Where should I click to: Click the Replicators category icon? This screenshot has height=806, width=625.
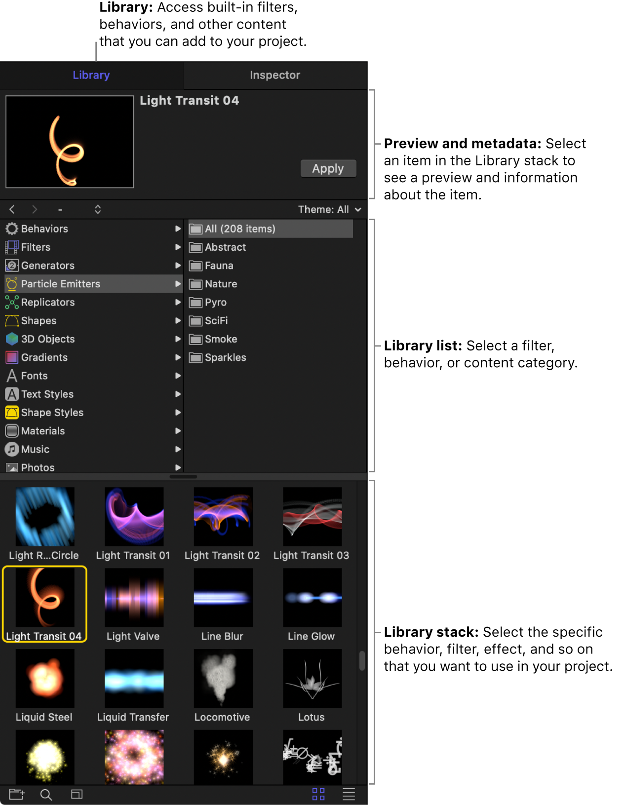tap(12, 302)
